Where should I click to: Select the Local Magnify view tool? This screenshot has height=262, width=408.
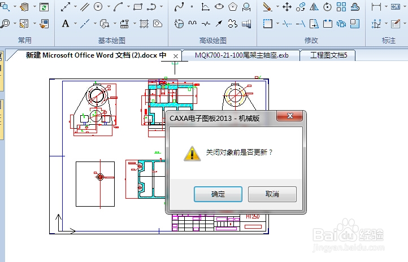point(246,7)
